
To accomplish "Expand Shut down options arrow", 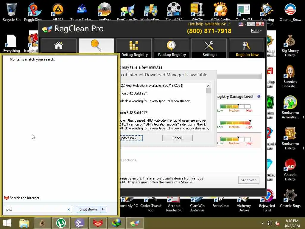I will point(103,209).
